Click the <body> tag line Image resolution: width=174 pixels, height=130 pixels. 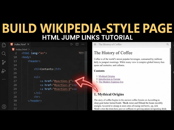26,57
